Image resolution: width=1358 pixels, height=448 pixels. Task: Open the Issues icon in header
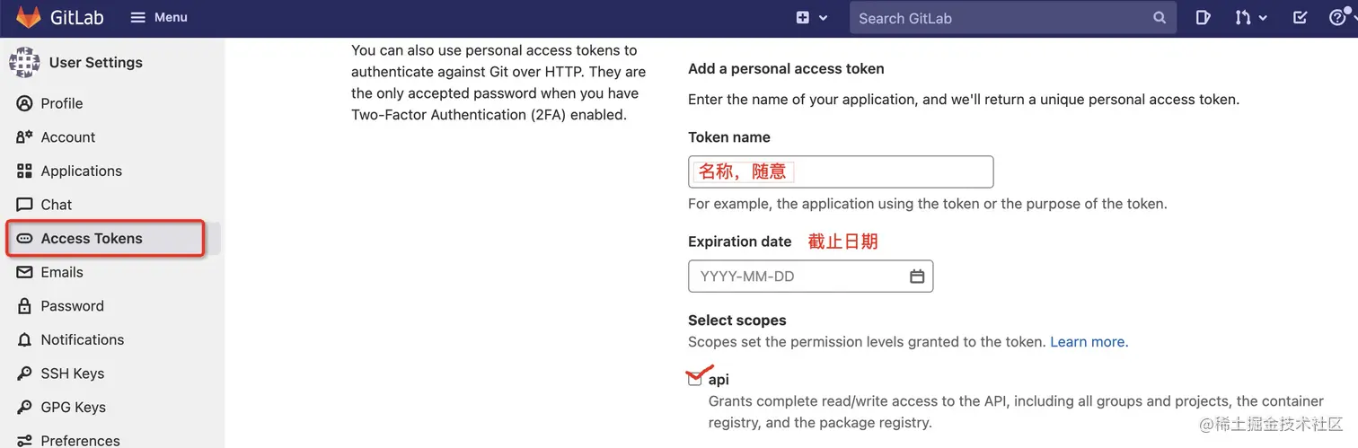pyautogui.click(x=1203, y=17)
